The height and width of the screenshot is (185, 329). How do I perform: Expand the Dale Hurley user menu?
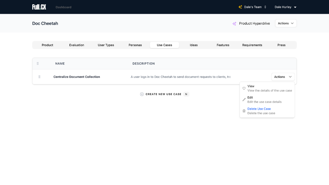[285, 7]
